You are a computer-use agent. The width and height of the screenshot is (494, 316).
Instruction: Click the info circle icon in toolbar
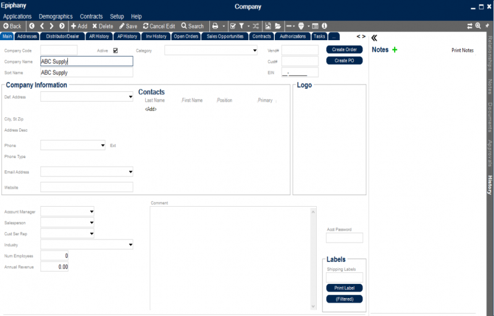click(324, 26)
